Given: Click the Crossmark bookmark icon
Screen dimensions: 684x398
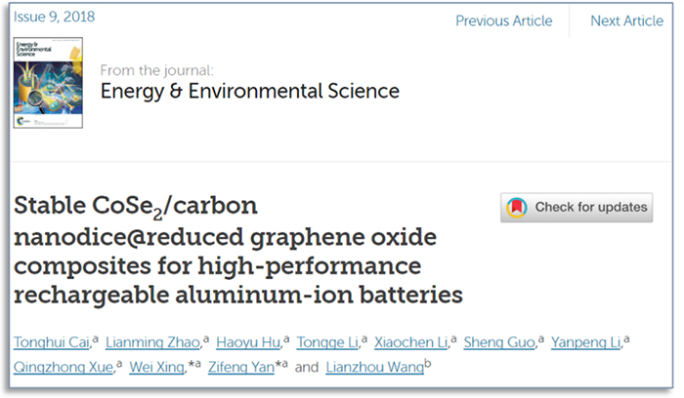Looking at the screenshot, I should 517,208.
